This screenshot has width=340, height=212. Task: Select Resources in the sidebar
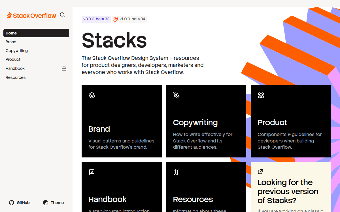[36, 77]
